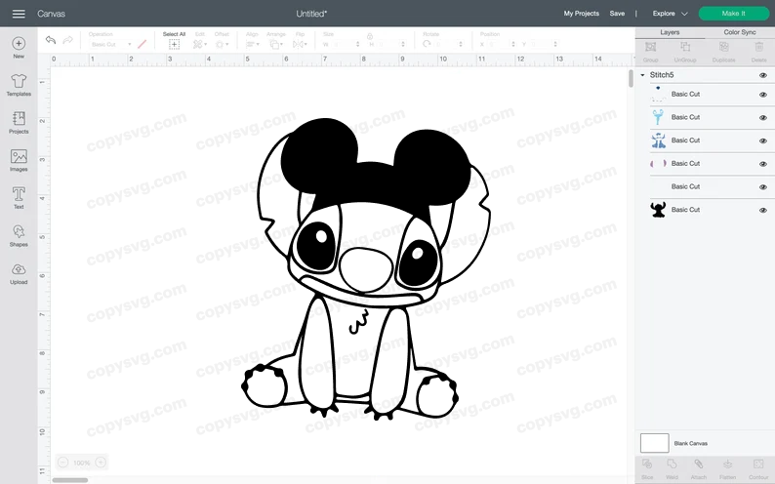The height and width of the screenshot is (484, 775).
Task: Open the Shapes panel
Action: [19, 235]
